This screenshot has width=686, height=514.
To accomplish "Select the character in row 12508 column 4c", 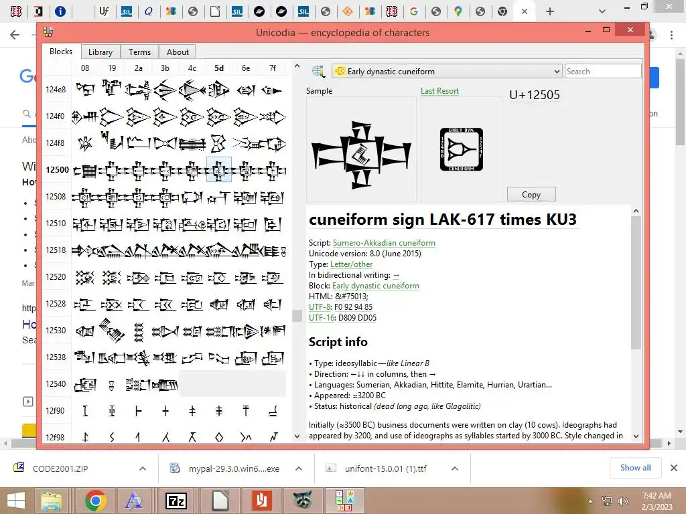I will point(192,197).
